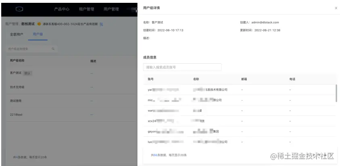This screenshot has height=166, width=340.
Task: Click the hexagon logo in the top bar
Action: [19, 9]
